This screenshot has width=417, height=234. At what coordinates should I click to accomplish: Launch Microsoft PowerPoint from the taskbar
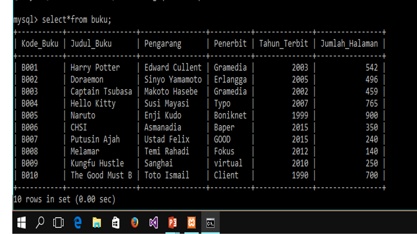click(172, 222)
